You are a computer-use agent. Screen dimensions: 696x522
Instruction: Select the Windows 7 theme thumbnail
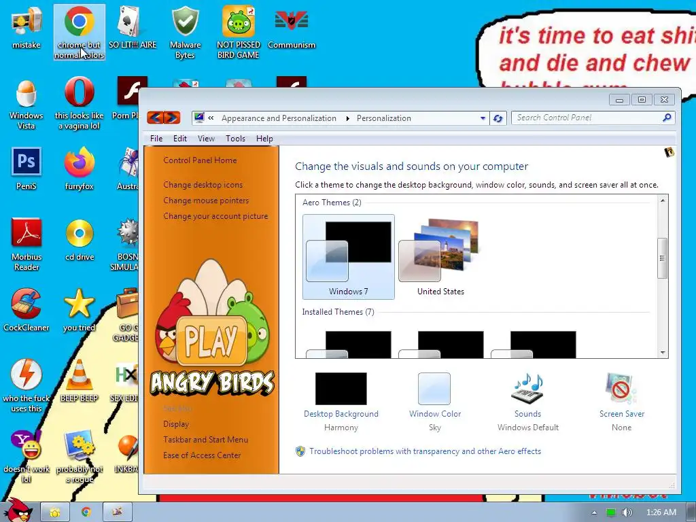[x=349, y=256]
